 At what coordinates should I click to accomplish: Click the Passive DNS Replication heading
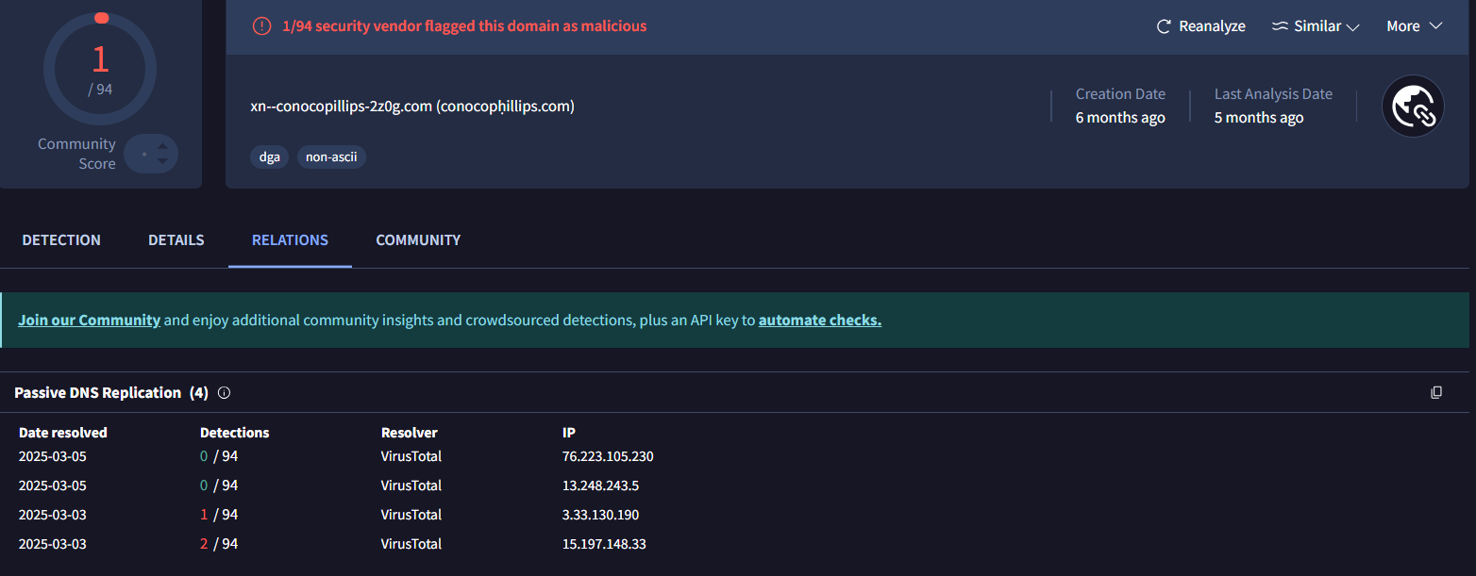pos(111,393)
